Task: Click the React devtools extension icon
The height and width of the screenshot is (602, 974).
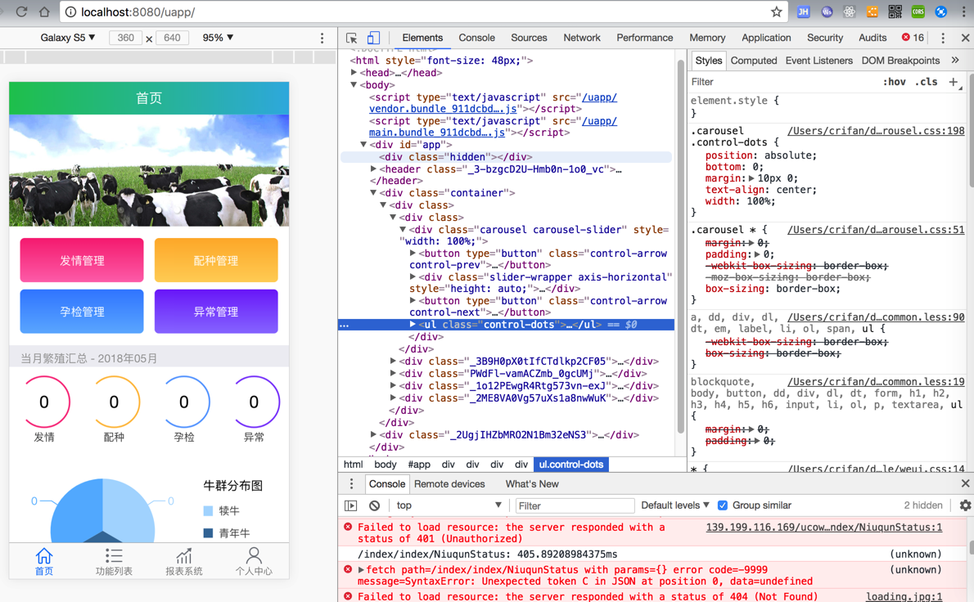Action: coord(849,11)
